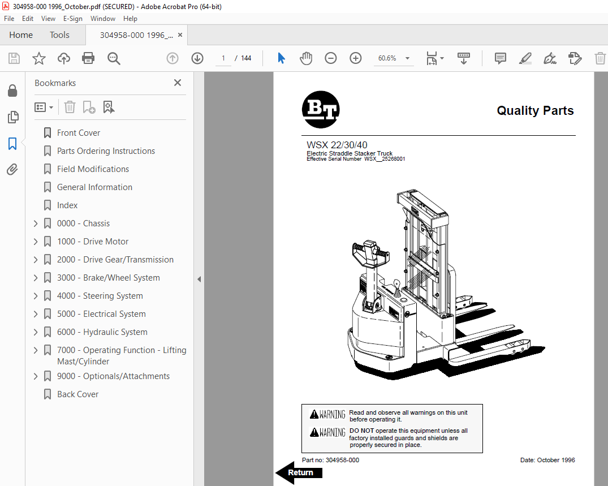The width and height of the screenshot is (608, 486).
Task: Zoom out with minus icon
Action: coord(331,58)
